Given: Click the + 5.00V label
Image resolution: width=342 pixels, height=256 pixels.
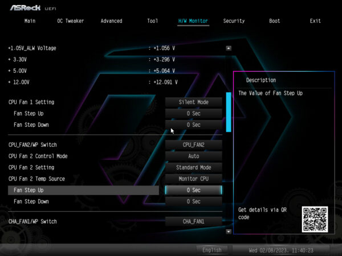Looking at the screenshot, I should [x=17, y=71].
